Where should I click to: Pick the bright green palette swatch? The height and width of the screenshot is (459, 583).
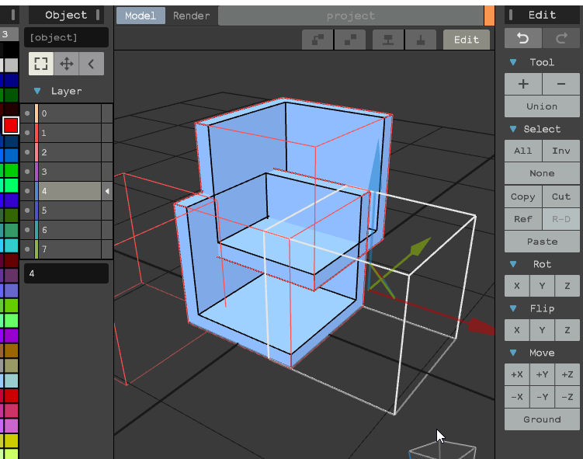click(11, 170)
